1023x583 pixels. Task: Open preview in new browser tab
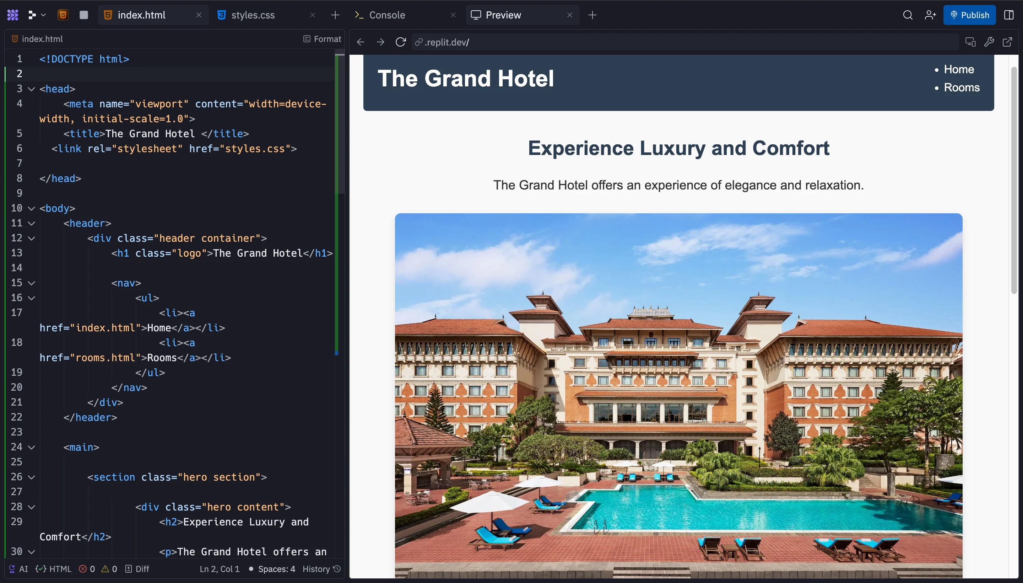click(1007, 42)
